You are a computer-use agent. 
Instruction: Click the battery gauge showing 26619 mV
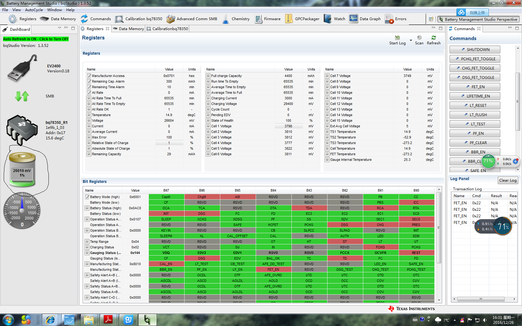[22, 170]
